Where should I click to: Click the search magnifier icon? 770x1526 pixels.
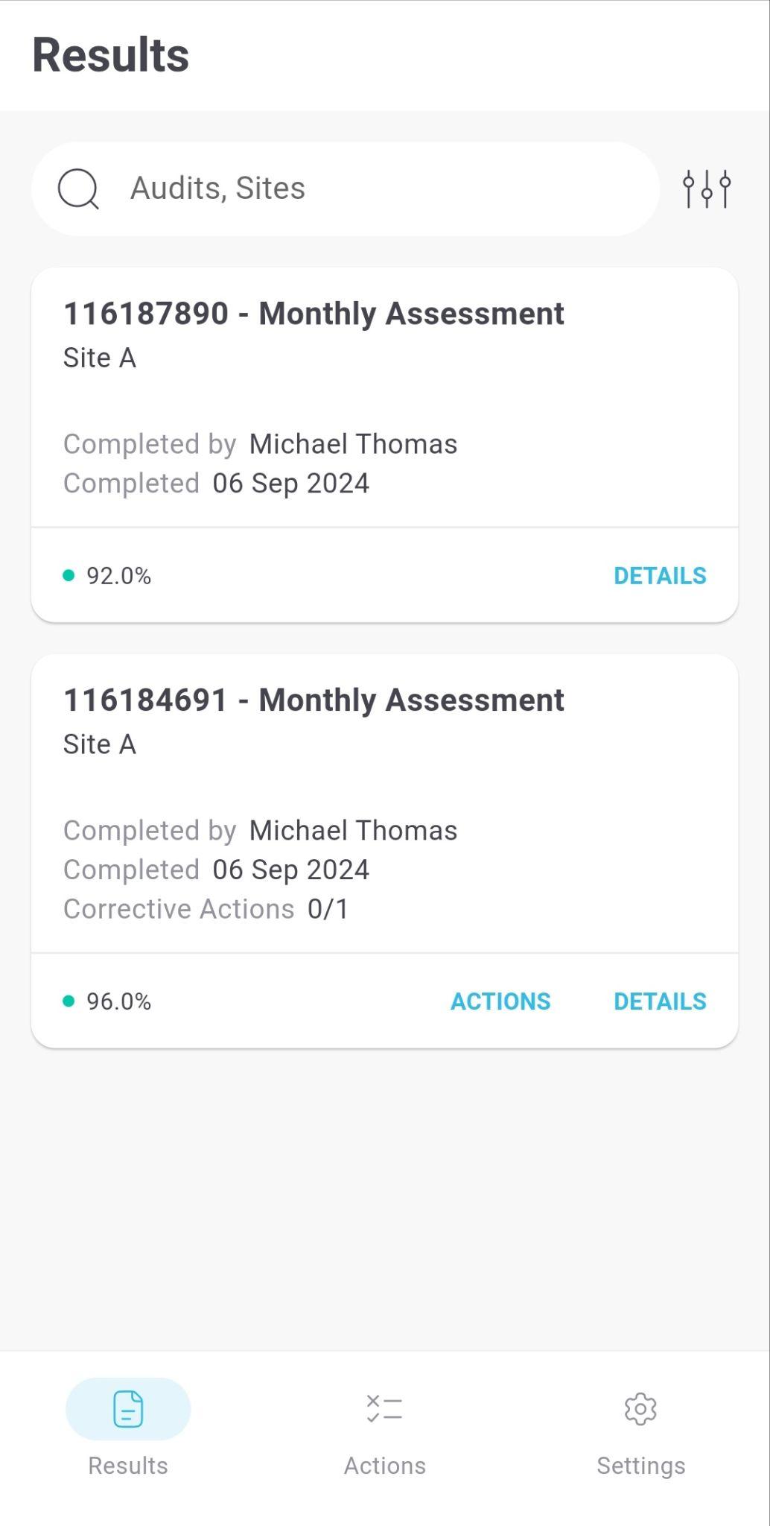(78, 189)
